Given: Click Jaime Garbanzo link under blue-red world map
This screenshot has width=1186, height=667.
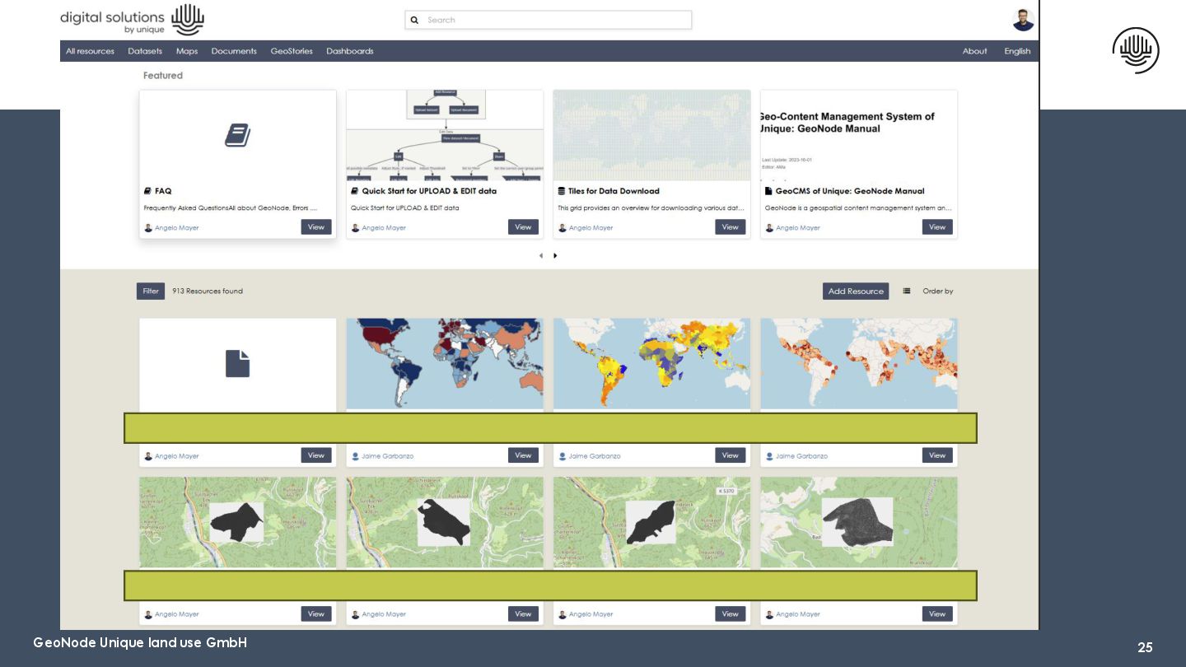Looking at the screenshot, I should [x=387, y=456].
